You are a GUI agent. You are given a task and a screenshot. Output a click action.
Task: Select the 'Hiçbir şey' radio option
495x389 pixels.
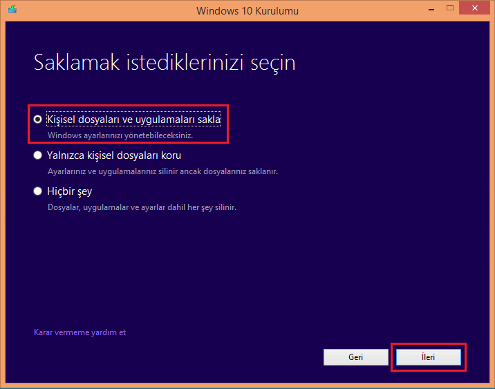(x=37, y=191)
